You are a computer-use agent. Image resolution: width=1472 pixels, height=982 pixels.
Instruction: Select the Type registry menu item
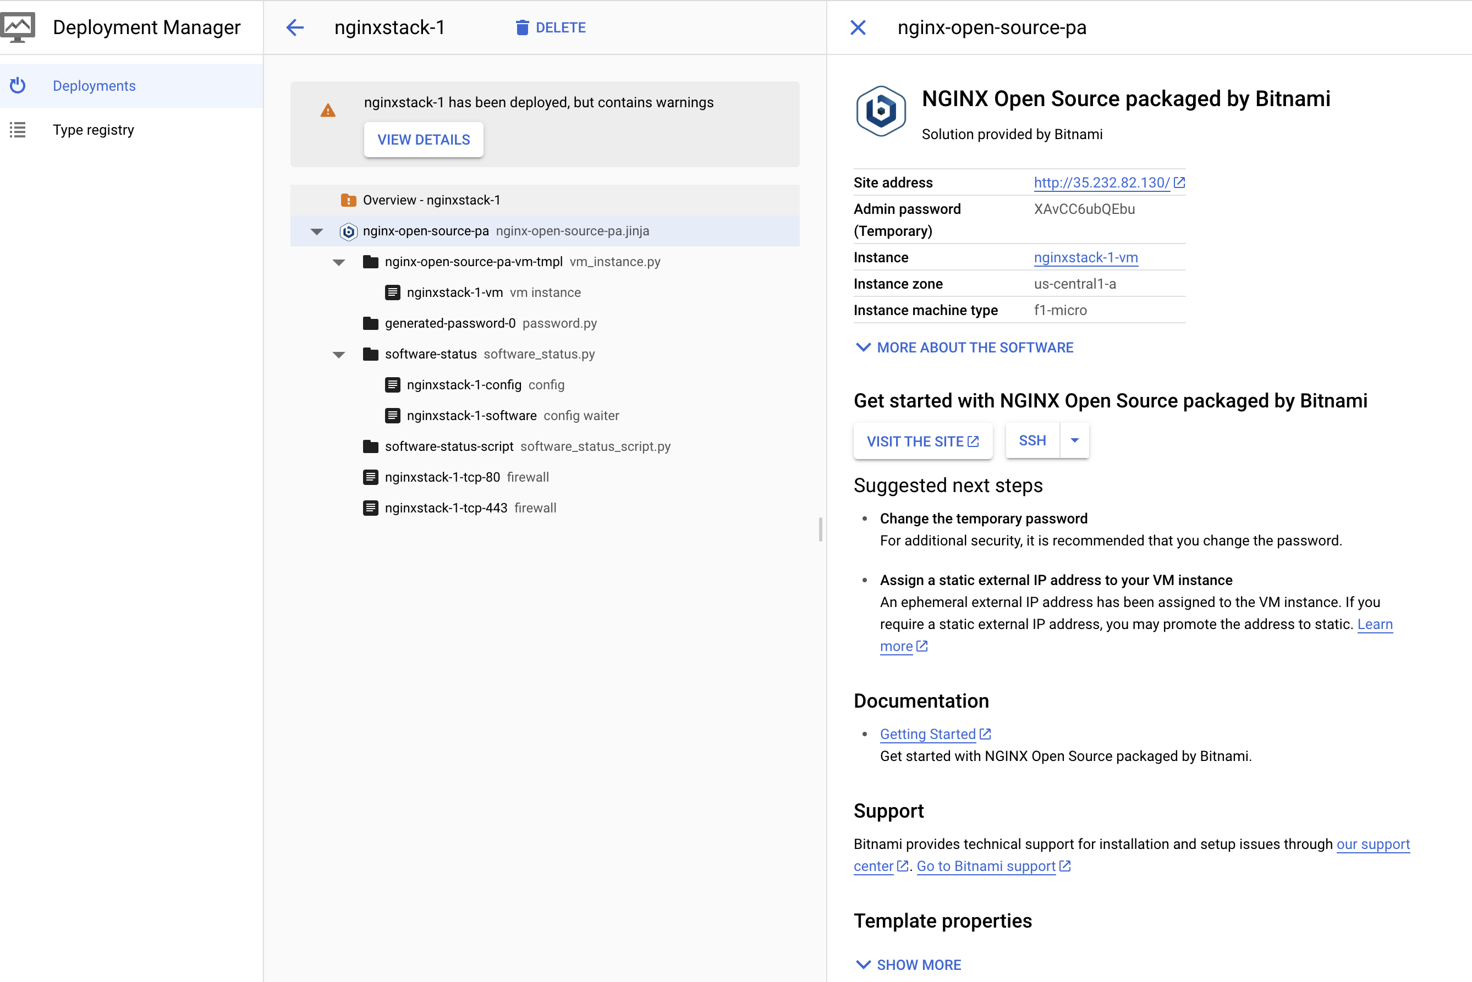[93, 129]
